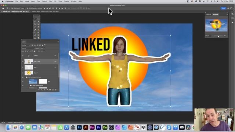Screen dimensions: 235x132
Task: Hide the Edge Lighting Group
Action: (x=23, y=85)
